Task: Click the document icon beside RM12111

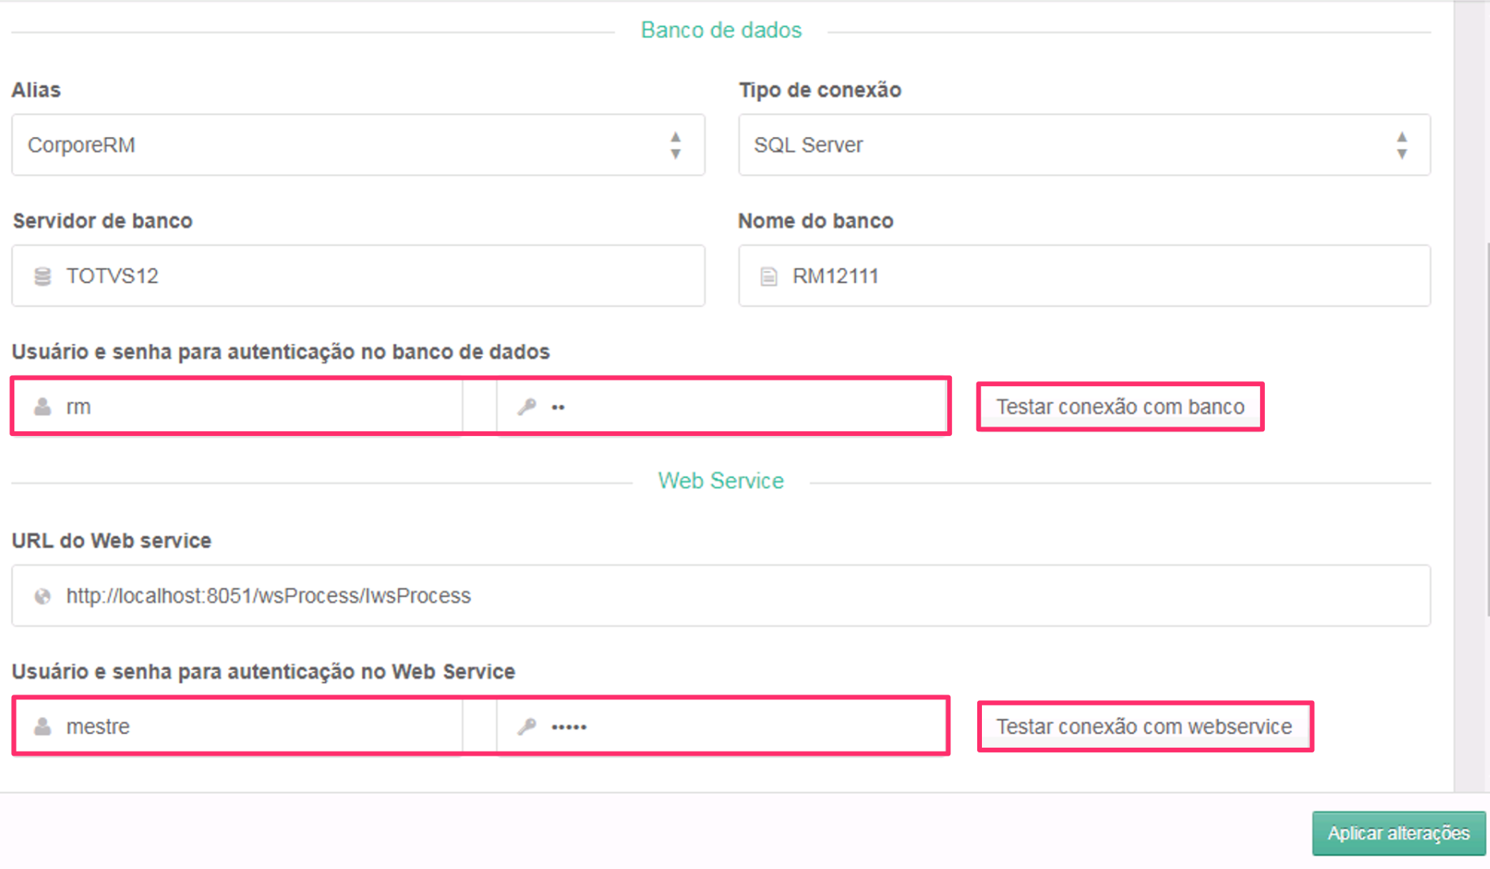Action: coord(769,277)
